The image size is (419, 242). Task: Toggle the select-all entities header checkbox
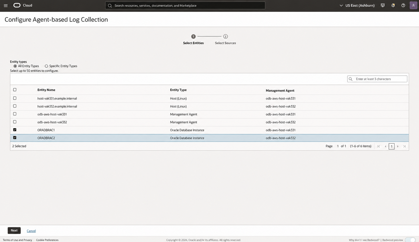click(15, 90)
